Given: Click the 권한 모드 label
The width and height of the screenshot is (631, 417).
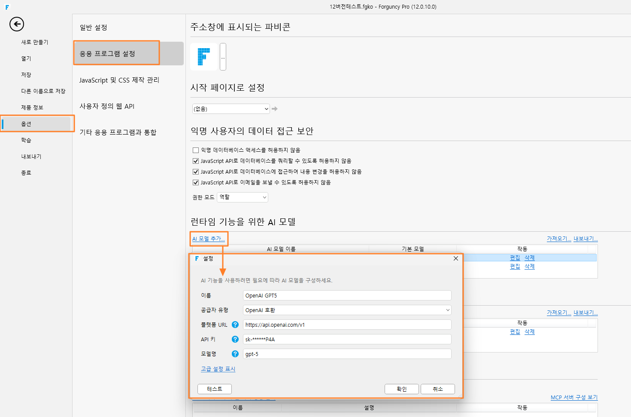Looking at the screenshot, I should tap(203, 197).
